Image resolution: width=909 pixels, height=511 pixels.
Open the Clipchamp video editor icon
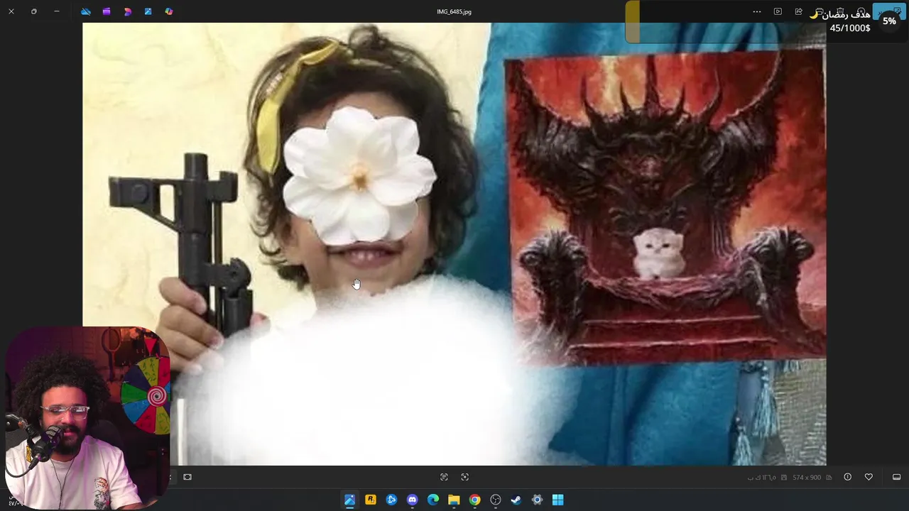[107, 11]
